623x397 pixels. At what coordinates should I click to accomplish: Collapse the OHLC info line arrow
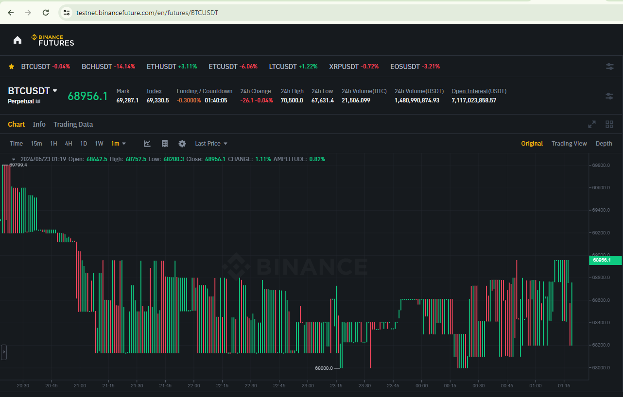[14, 159]
